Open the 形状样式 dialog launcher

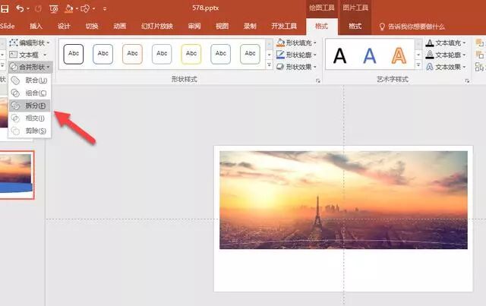318,80
